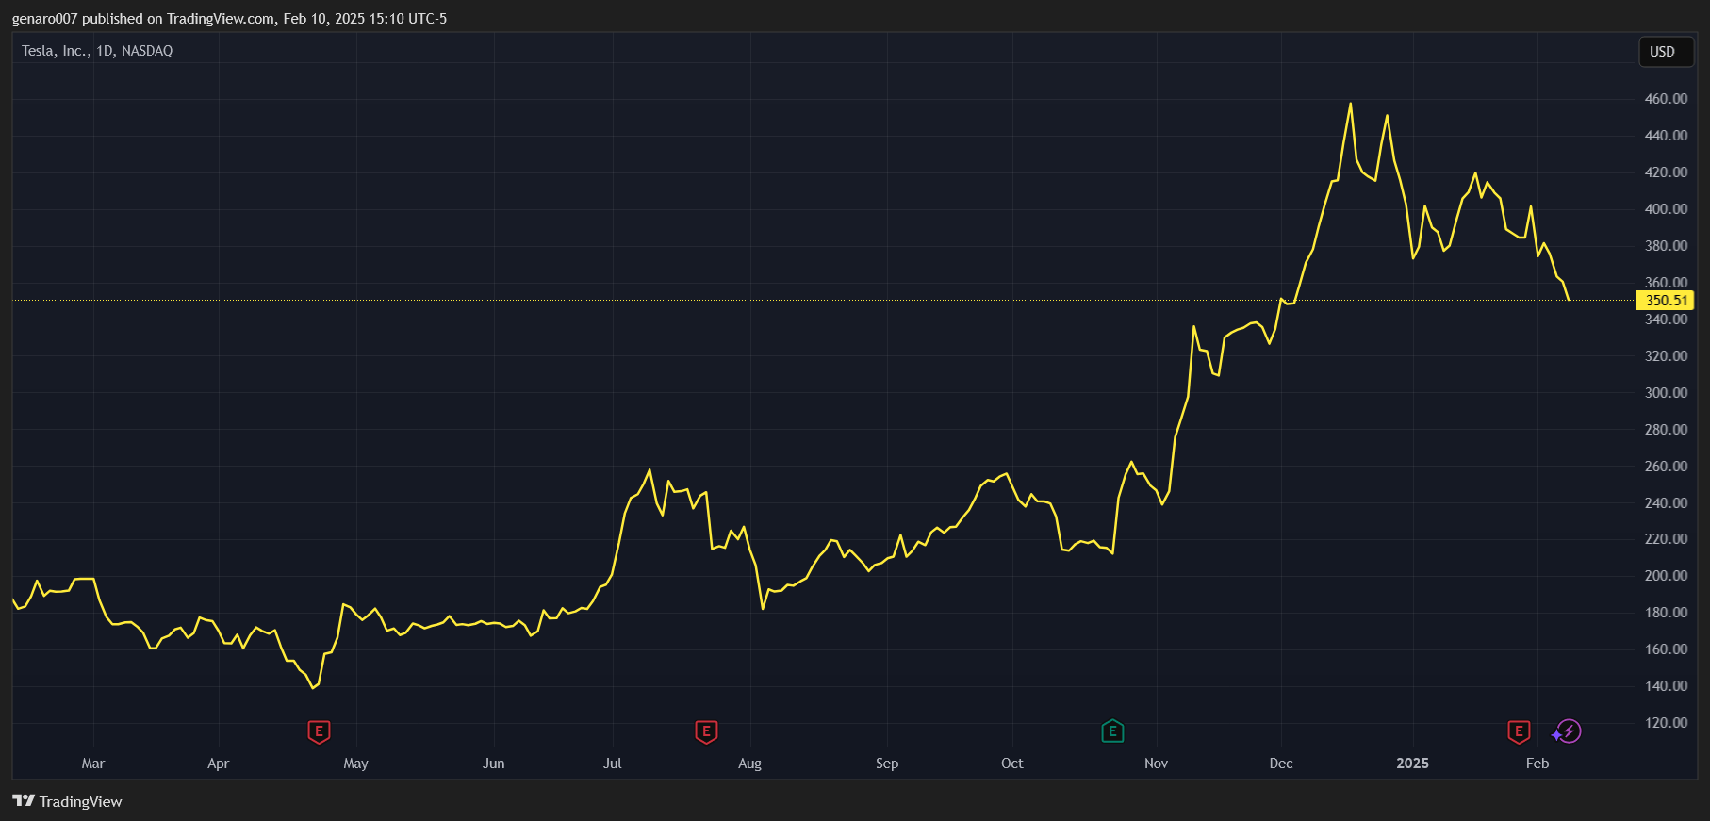Click the red earnings marker before Aug
Viewport: 1710px width, 821px height.
(706, 731)
